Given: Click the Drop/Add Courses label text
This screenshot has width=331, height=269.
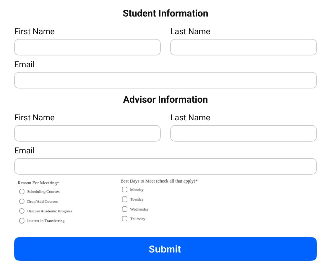Looking at the screenshot, I should 43,201.
